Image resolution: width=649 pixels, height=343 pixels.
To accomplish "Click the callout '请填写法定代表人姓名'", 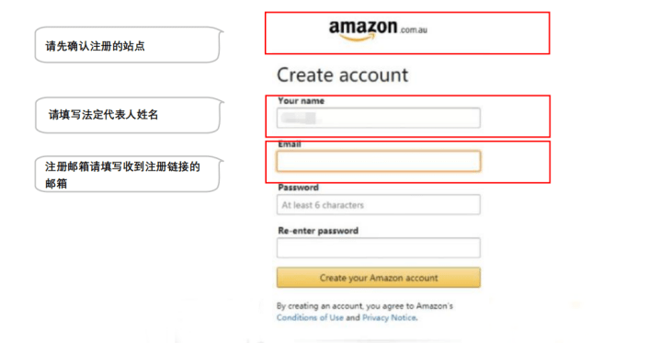I will (x=128, y=115).
